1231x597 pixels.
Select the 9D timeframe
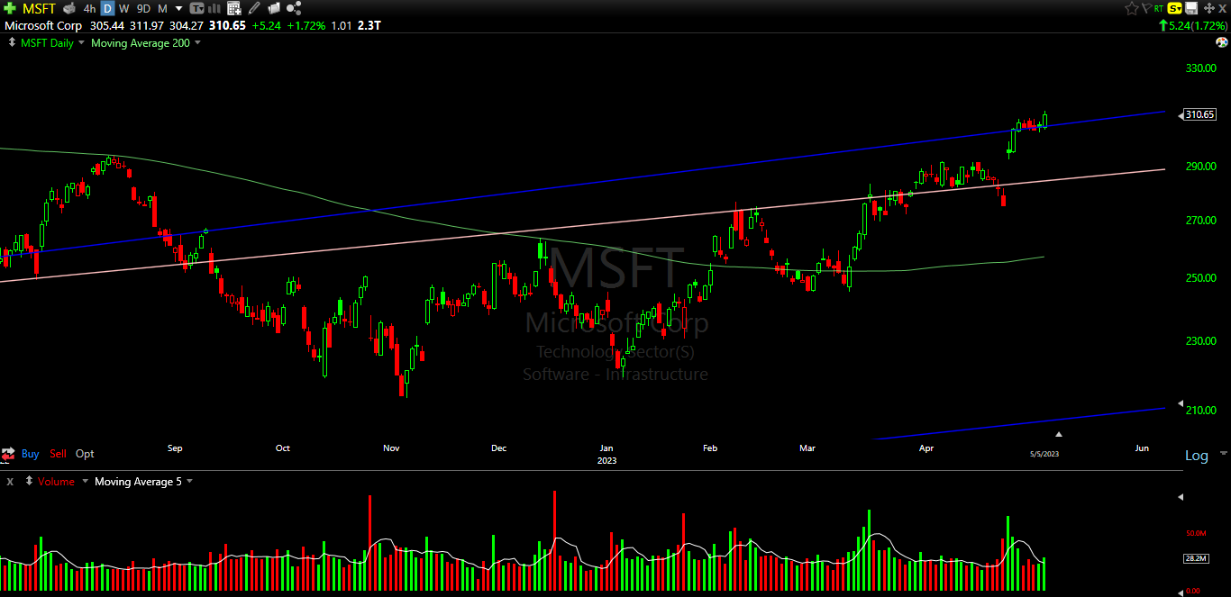[143, 9]
